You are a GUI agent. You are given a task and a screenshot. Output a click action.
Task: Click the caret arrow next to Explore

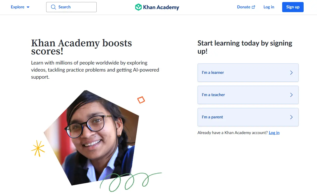[28, 7]
